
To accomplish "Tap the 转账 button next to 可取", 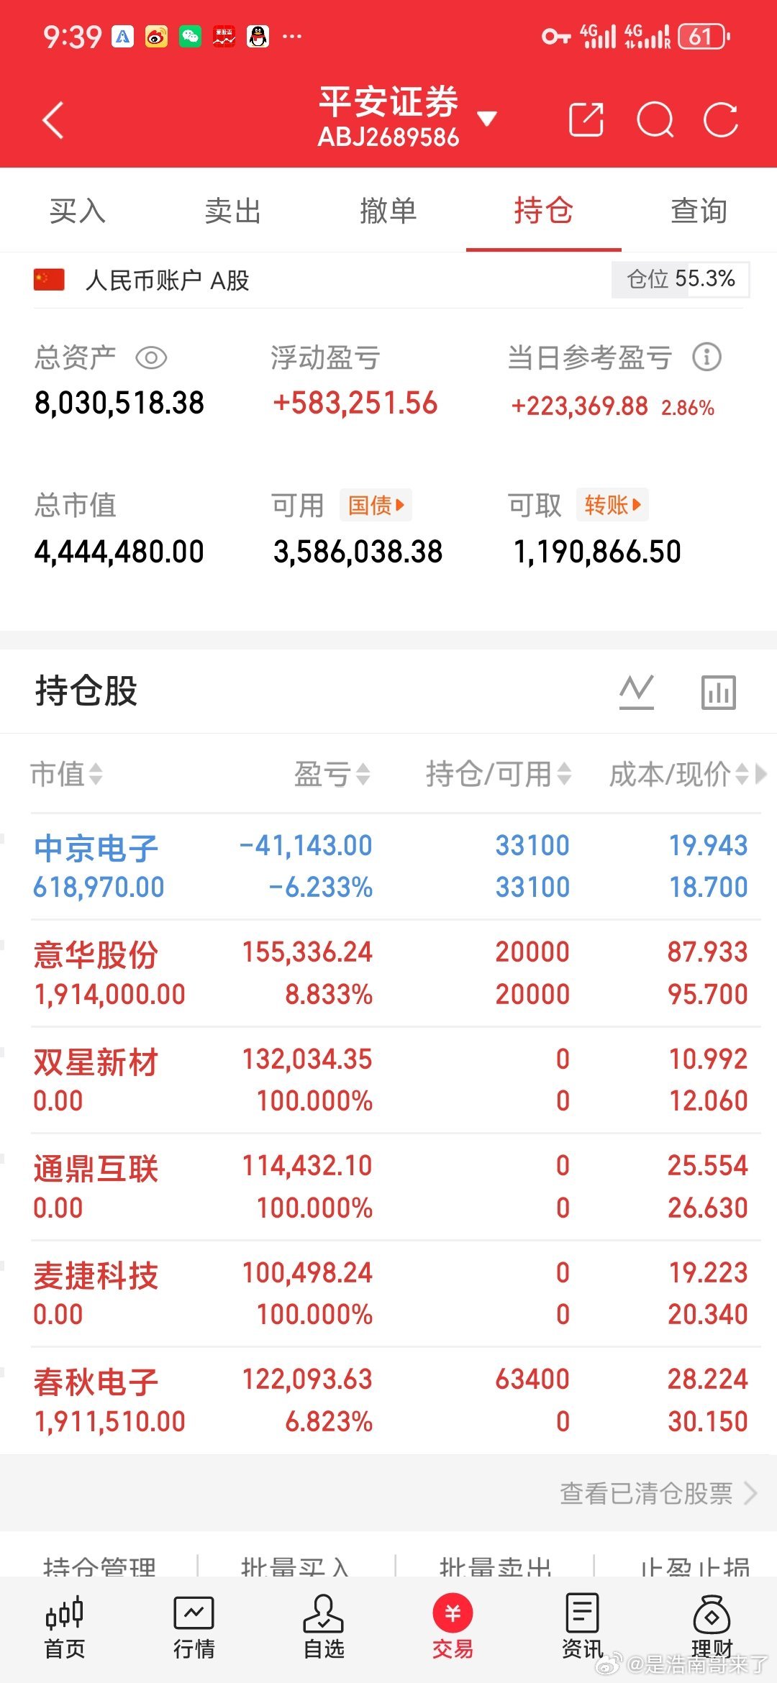I will pyautogui.click(x=612, y=505).
